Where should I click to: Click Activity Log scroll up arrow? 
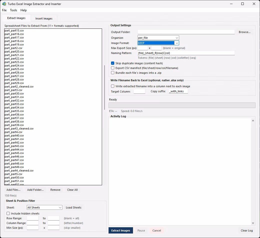pos(253,120)
